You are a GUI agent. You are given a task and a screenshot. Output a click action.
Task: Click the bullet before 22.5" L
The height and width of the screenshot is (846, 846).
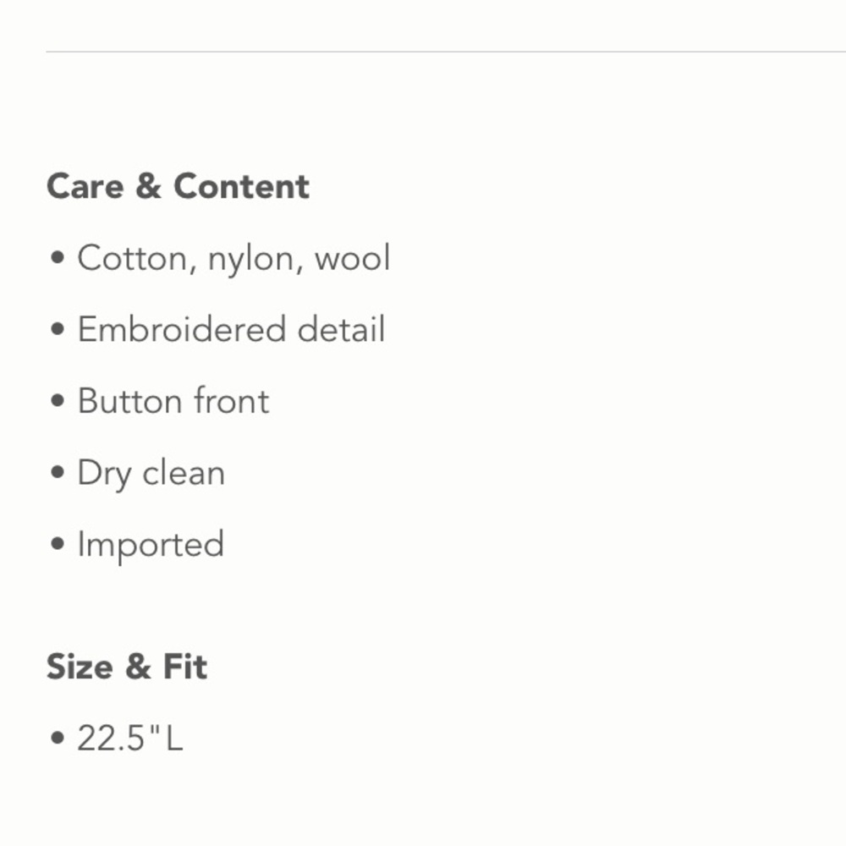(x=58, y=738)
